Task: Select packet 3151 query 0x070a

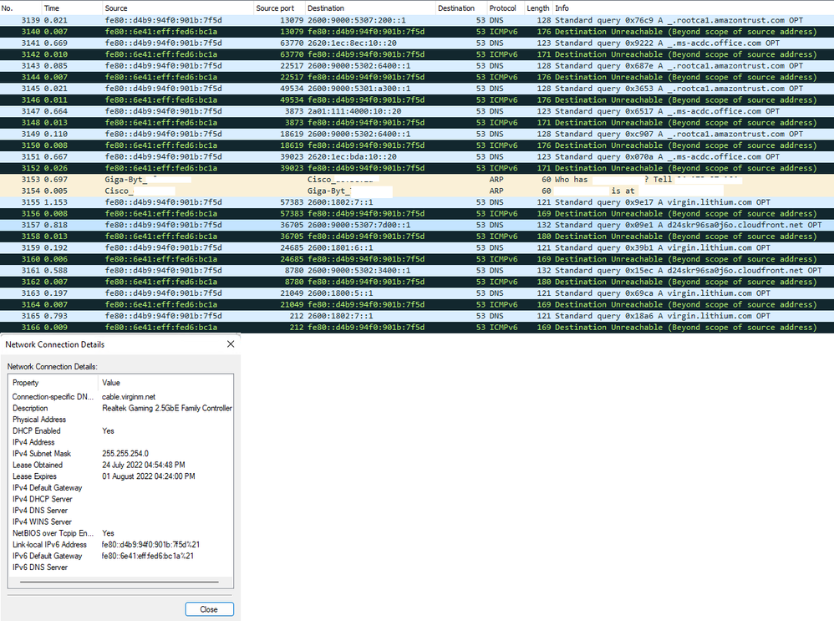Action: [417, 156]
